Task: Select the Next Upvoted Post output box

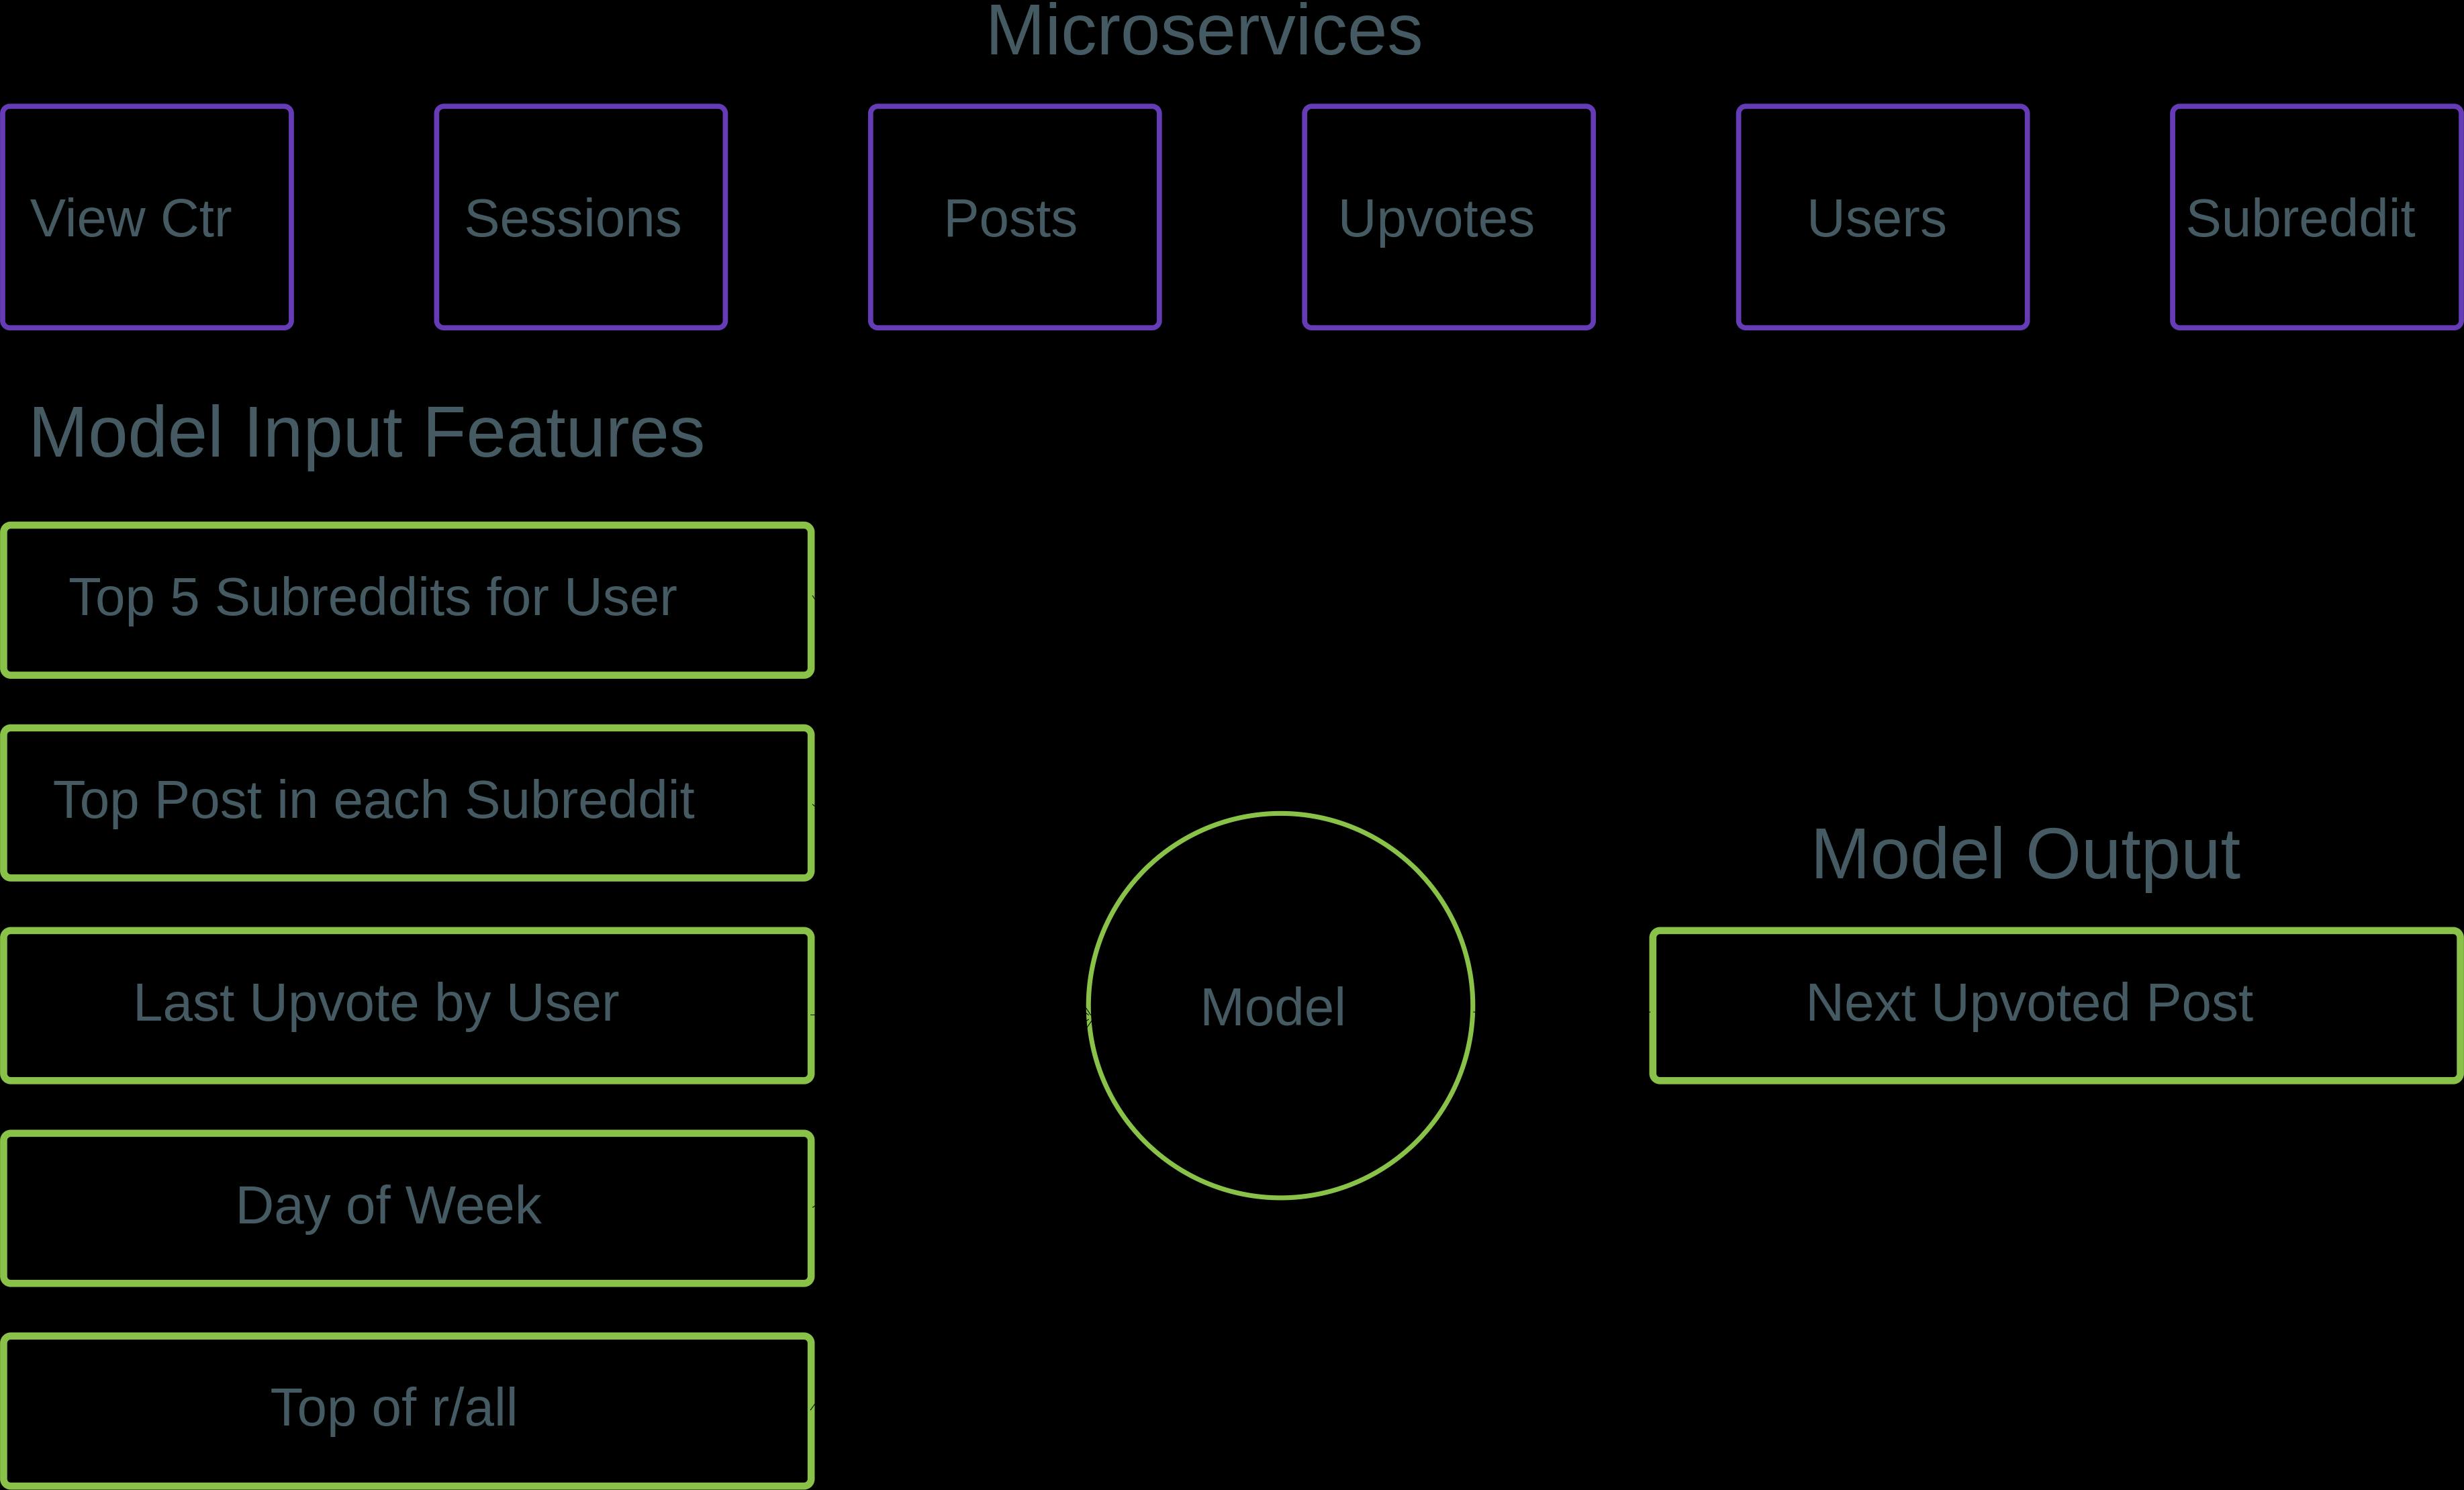Action: [x=2055, y=1005]
